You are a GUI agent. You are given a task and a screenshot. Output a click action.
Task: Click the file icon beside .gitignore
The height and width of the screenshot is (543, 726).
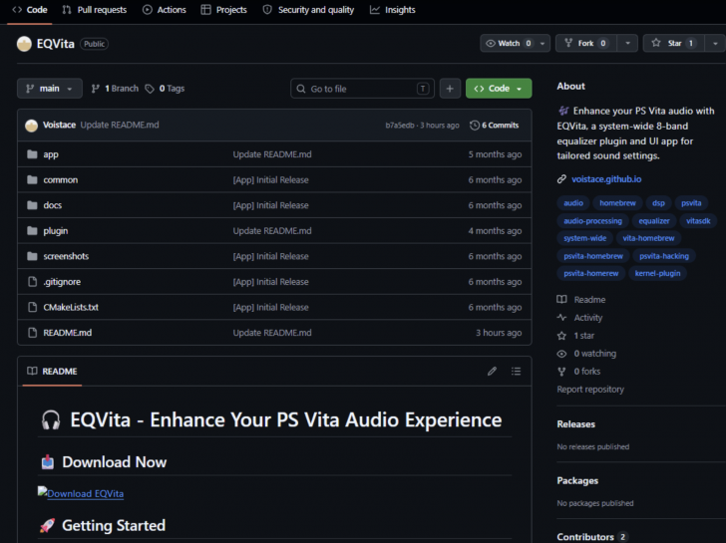[32, 281]
